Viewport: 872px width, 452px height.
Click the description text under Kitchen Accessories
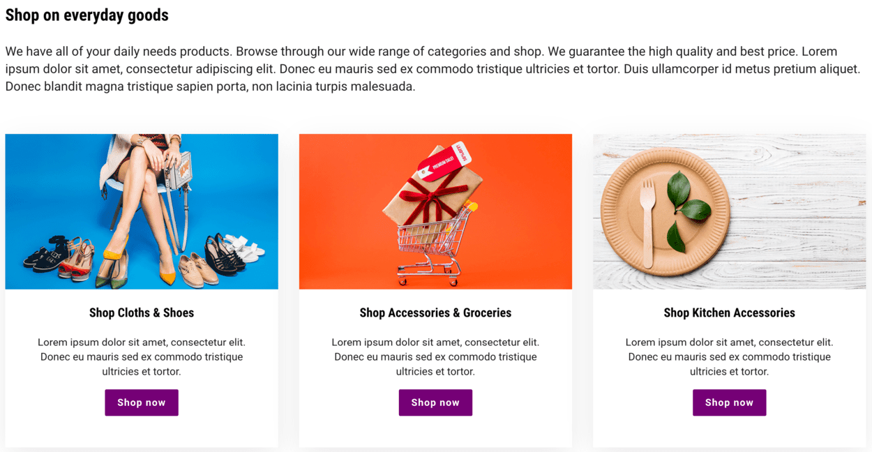click(x=729, y=357)
